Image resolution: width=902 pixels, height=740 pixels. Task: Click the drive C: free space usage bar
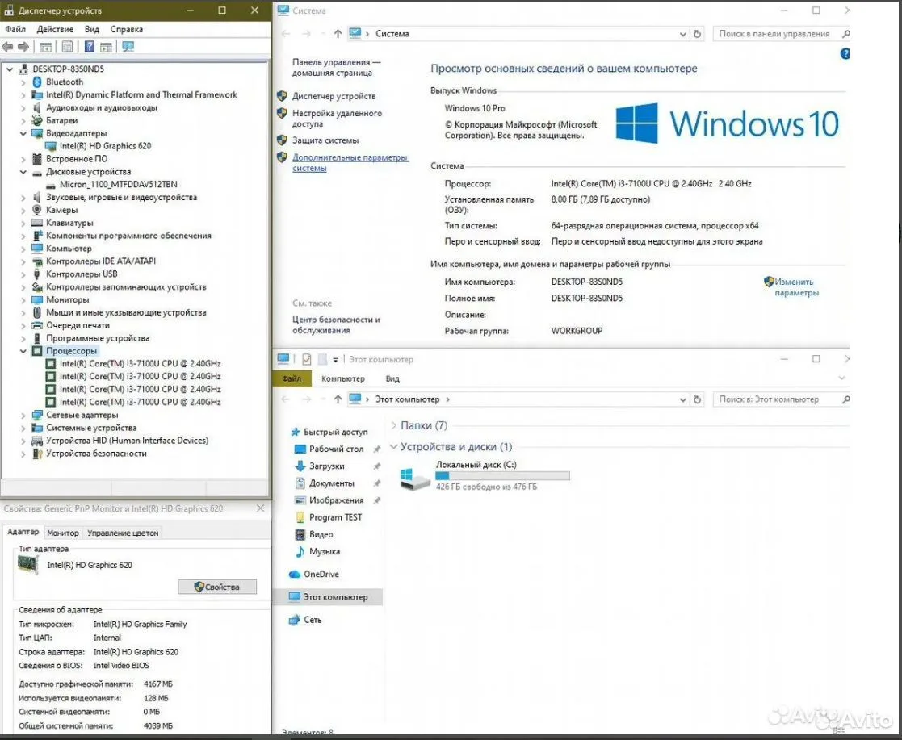coord(502,476)
